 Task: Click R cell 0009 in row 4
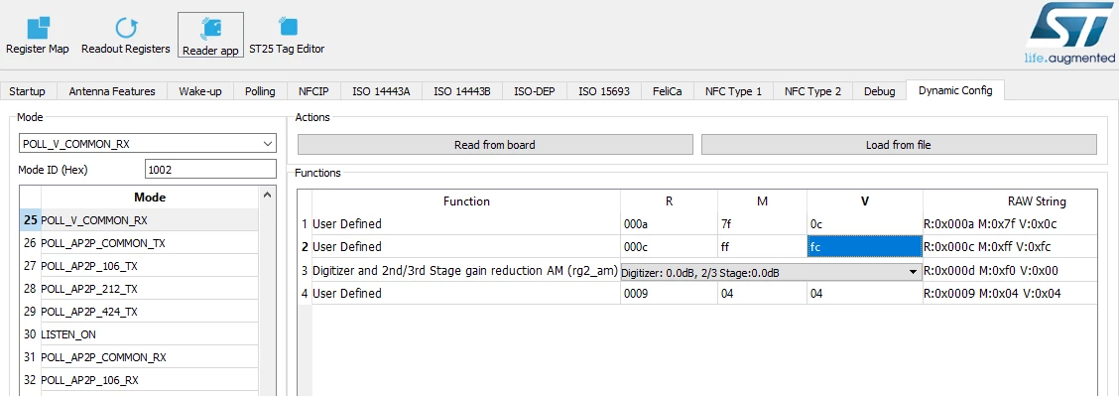pos(670,293)
